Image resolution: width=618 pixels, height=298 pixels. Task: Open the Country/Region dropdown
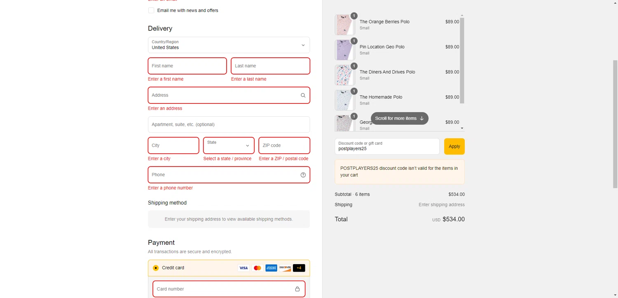click(229, 45)
